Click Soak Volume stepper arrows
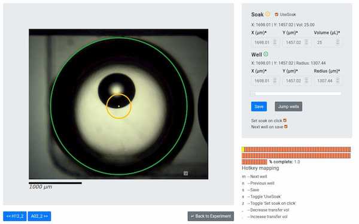The width and height of the screenshot is (359, 224). [x=337, y=42]
